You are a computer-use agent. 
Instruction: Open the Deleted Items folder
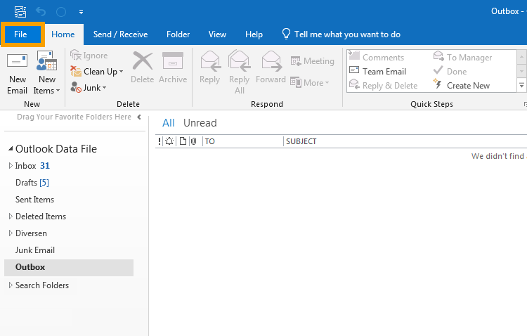click(x=41, y=217)
